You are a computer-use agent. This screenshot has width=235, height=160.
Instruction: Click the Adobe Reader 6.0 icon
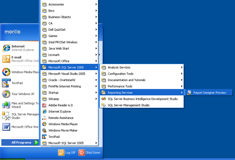point(44,105)
